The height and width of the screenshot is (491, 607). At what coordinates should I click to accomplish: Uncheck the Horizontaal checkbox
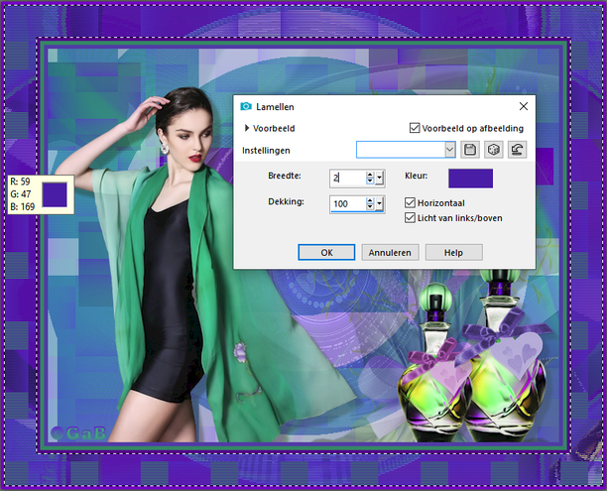(410, 202)
